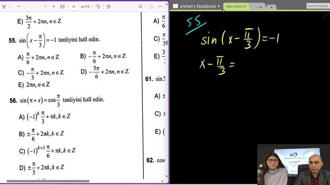Click the vertical scrollbar down arrow
The image size is (330, 185).
coord(167,177)
